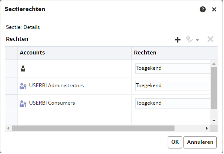Click the USERBI Administrators role icon

coord(23,86)
